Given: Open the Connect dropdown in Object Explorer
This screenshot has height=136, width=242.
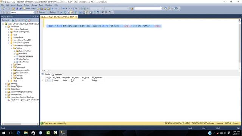Looking at the screenshot, I should pos(6,20).
